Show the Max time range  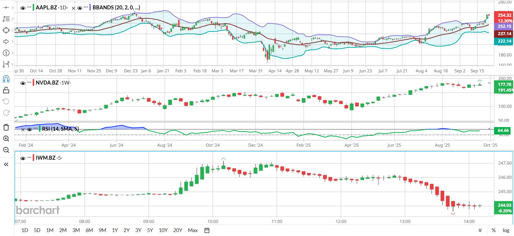tap(193, 230)
